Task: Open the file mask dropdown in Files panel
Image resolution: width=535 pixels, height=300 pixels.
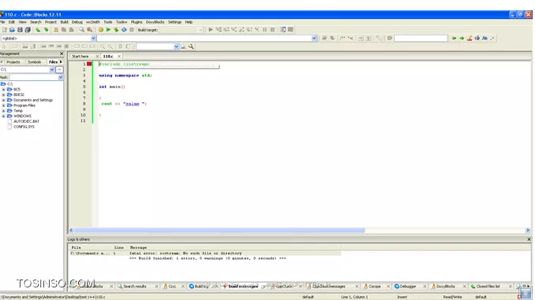Action: (61, 77)
